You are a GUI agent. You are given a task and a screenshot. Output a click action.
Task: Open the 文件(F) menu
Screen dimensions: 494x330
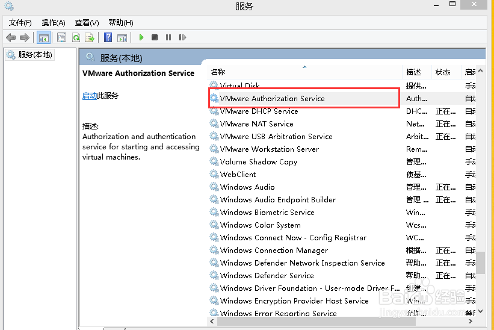[x=20, y=23]
